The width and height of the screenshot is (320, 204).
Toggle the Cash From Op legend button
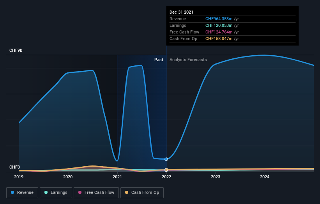tap(142, 193)
